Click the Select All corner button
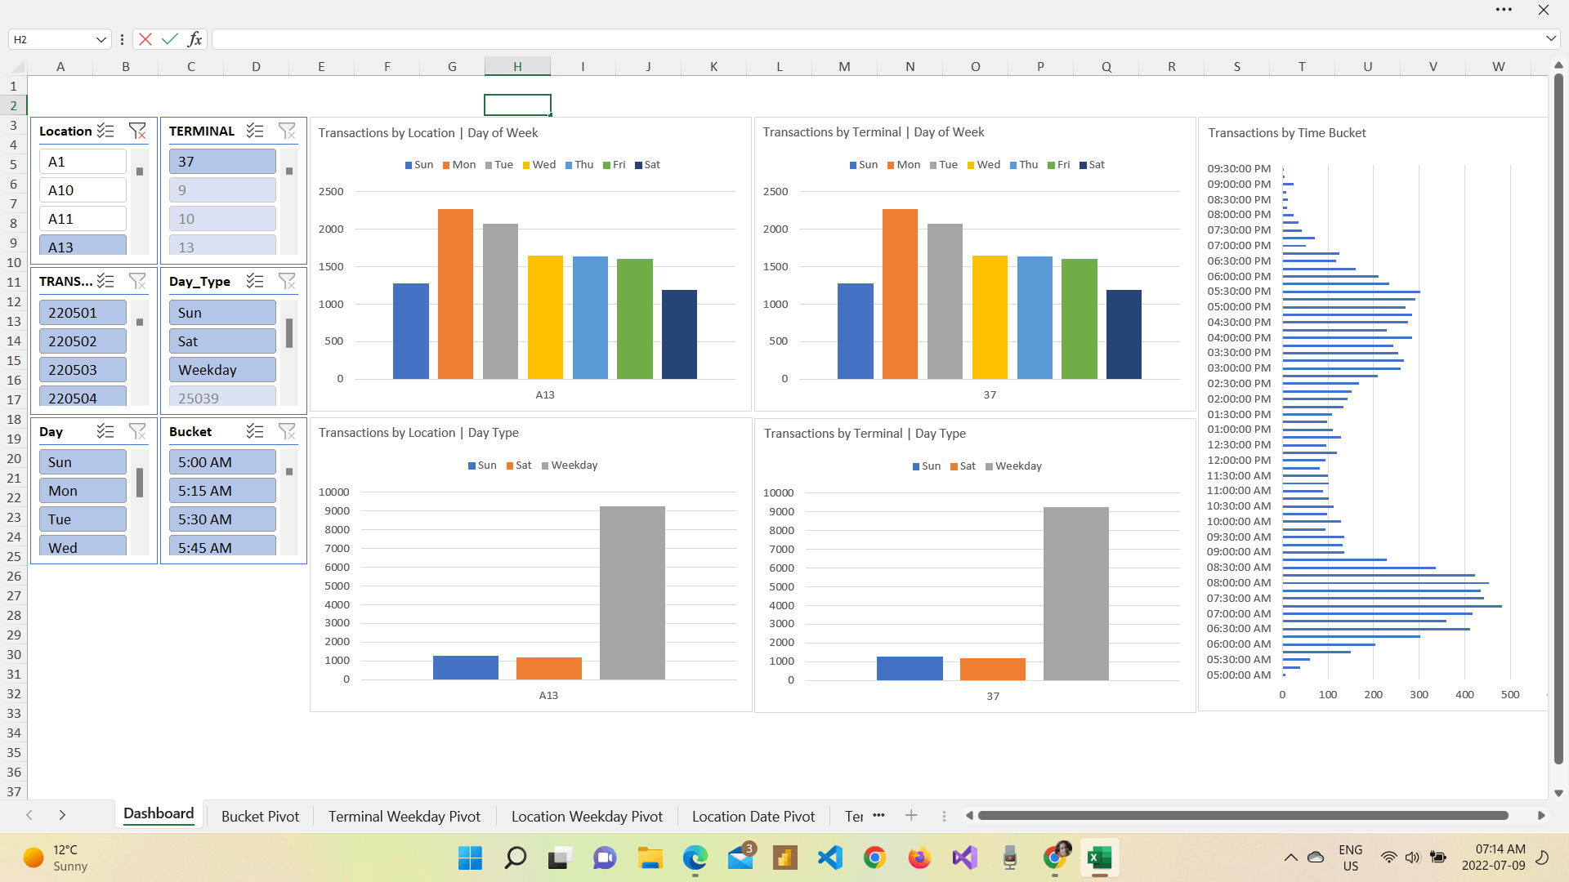This screenshot has height=882, width=1569. click(x=17, y=66)
